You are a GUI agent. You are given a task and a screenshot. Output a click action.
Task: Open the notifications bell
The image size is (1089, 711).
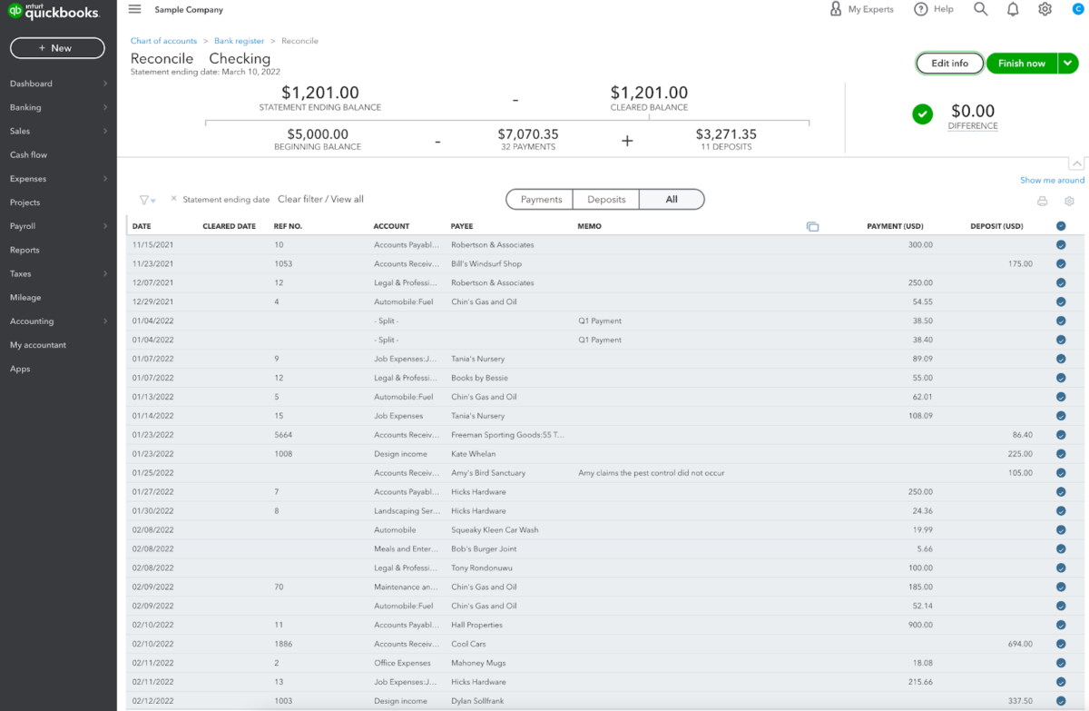pos(1011,9)
